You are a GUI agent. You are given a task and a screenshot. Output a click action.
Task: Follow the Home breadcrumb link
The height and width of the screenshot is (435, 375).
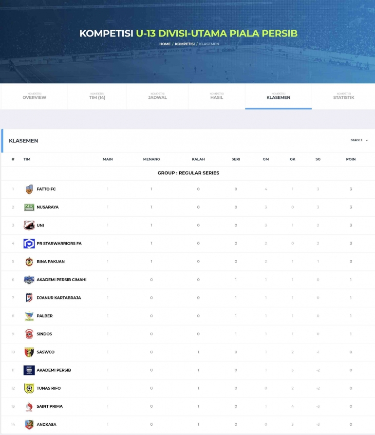point(165,44)
